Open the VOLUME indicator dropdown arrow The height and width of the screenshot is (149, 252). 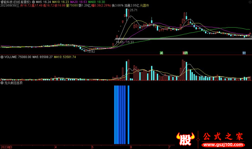2,57
